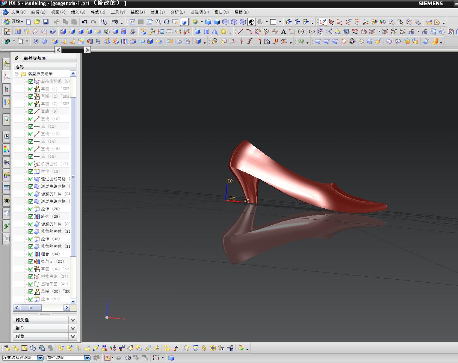Open the selection filter dropdown 没有选择过滤器
Screen dimensions: 458x363
point(40,358)
